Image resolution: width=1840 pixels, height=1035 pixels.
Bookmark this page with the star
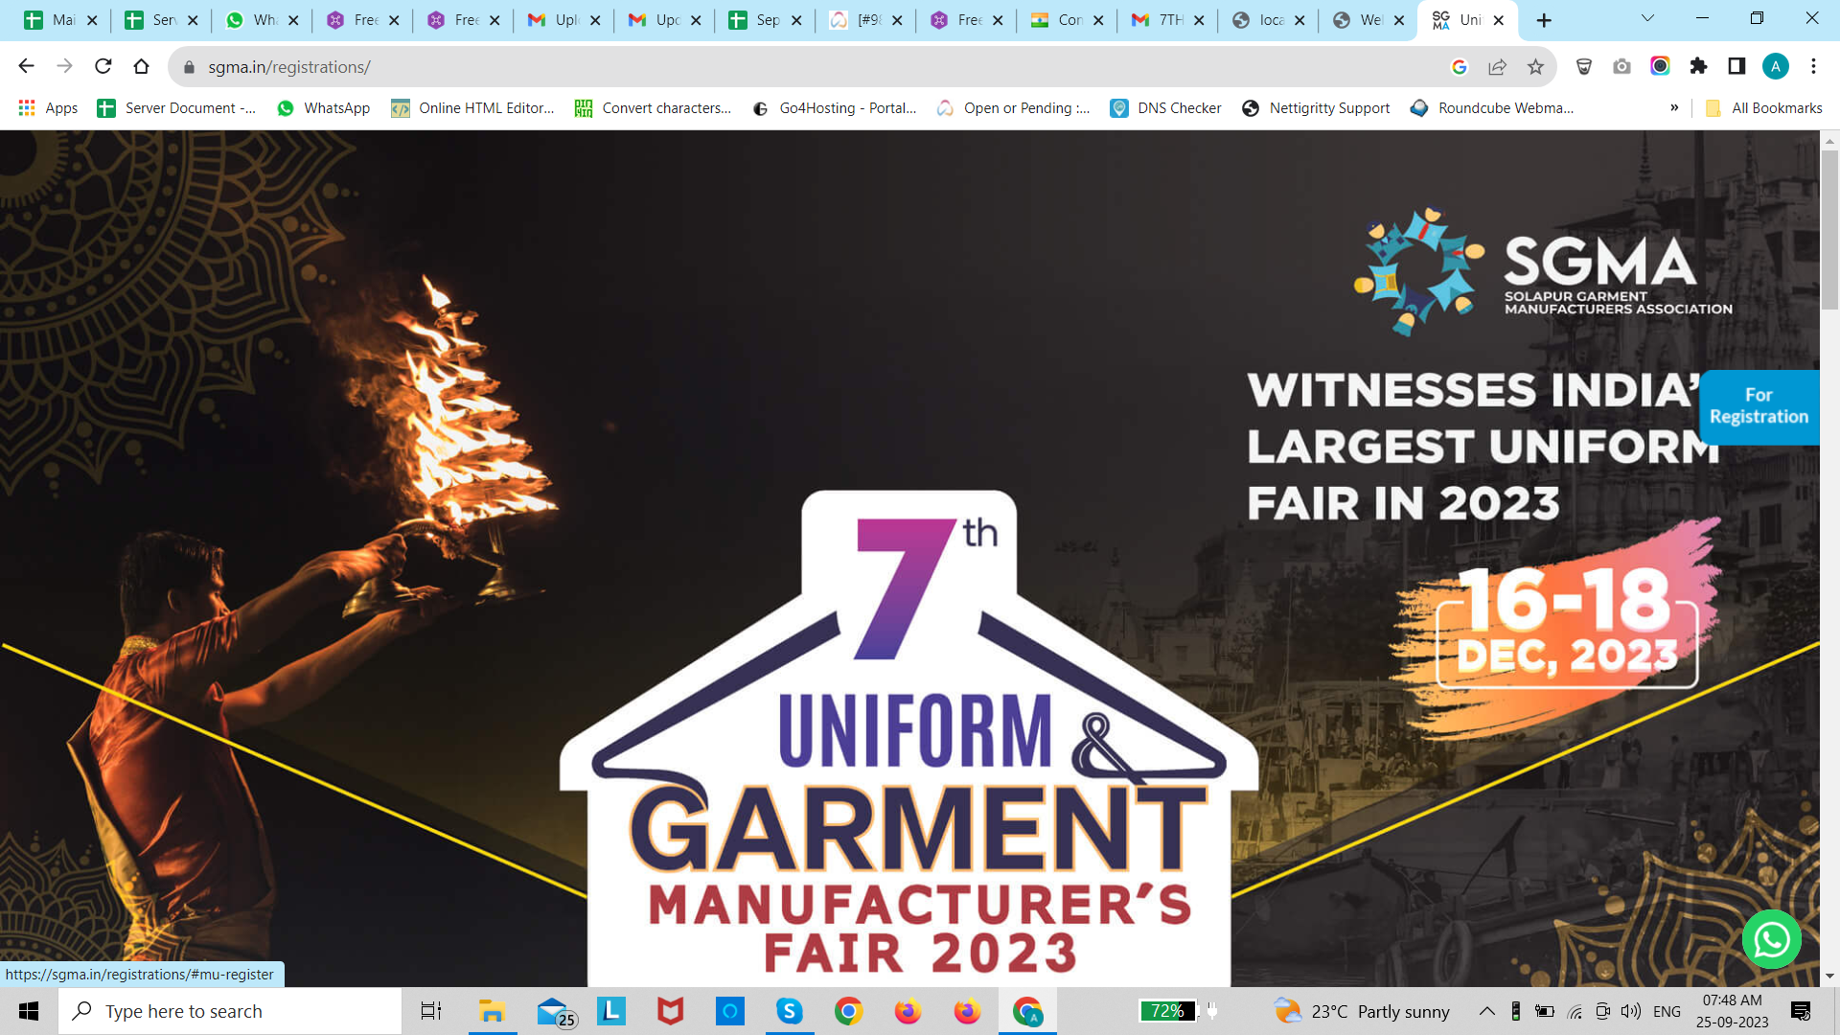pos(1535,66)
